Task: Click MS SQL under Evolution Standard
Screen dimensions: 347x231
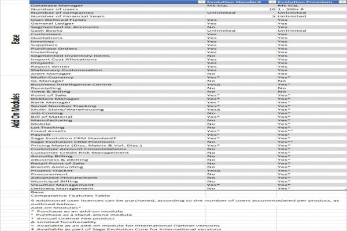Action: click(217, 6)
